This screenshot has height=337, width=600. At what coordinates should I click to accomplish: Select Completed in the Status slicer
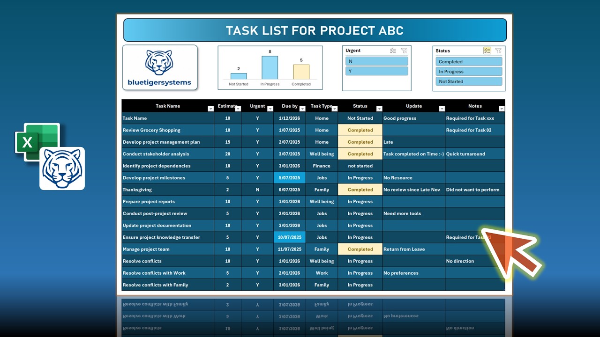point(469,61)
